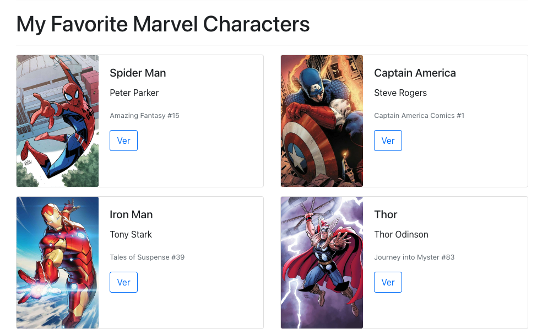The image size is (537, 334).
Task: Select the Captain America card title
Action: coord(415,73)
